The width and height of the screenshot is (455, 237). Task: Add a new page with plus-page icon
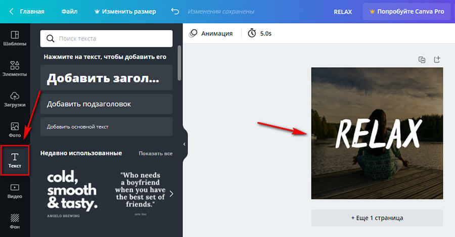(437, 60)
